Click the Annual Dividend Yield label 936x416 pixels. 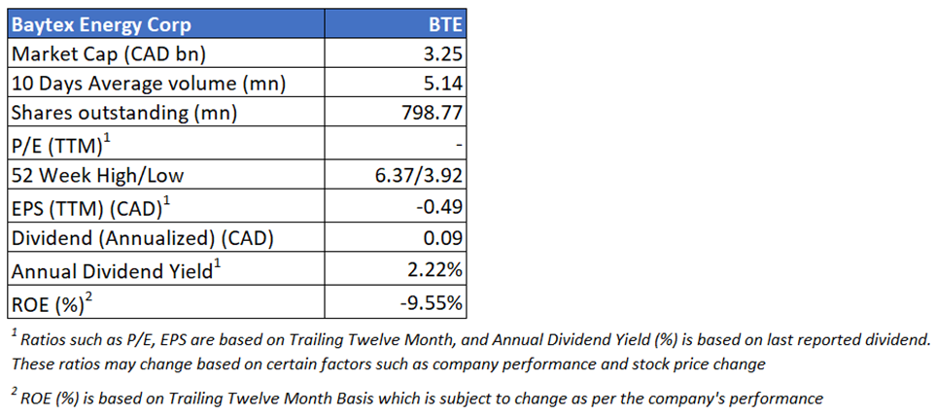click(x=113, y=271)
